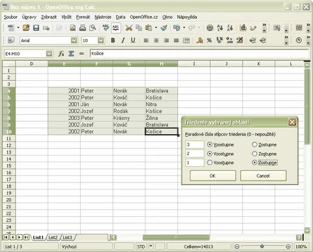Expand the New document dropdown arrow
313x252 pixels.
point(18,28)
